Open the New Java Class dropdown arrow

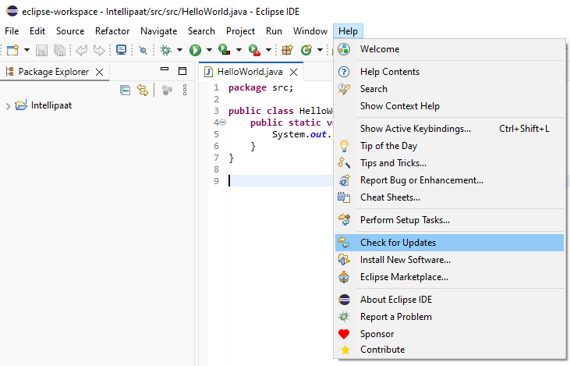point(320,50)
